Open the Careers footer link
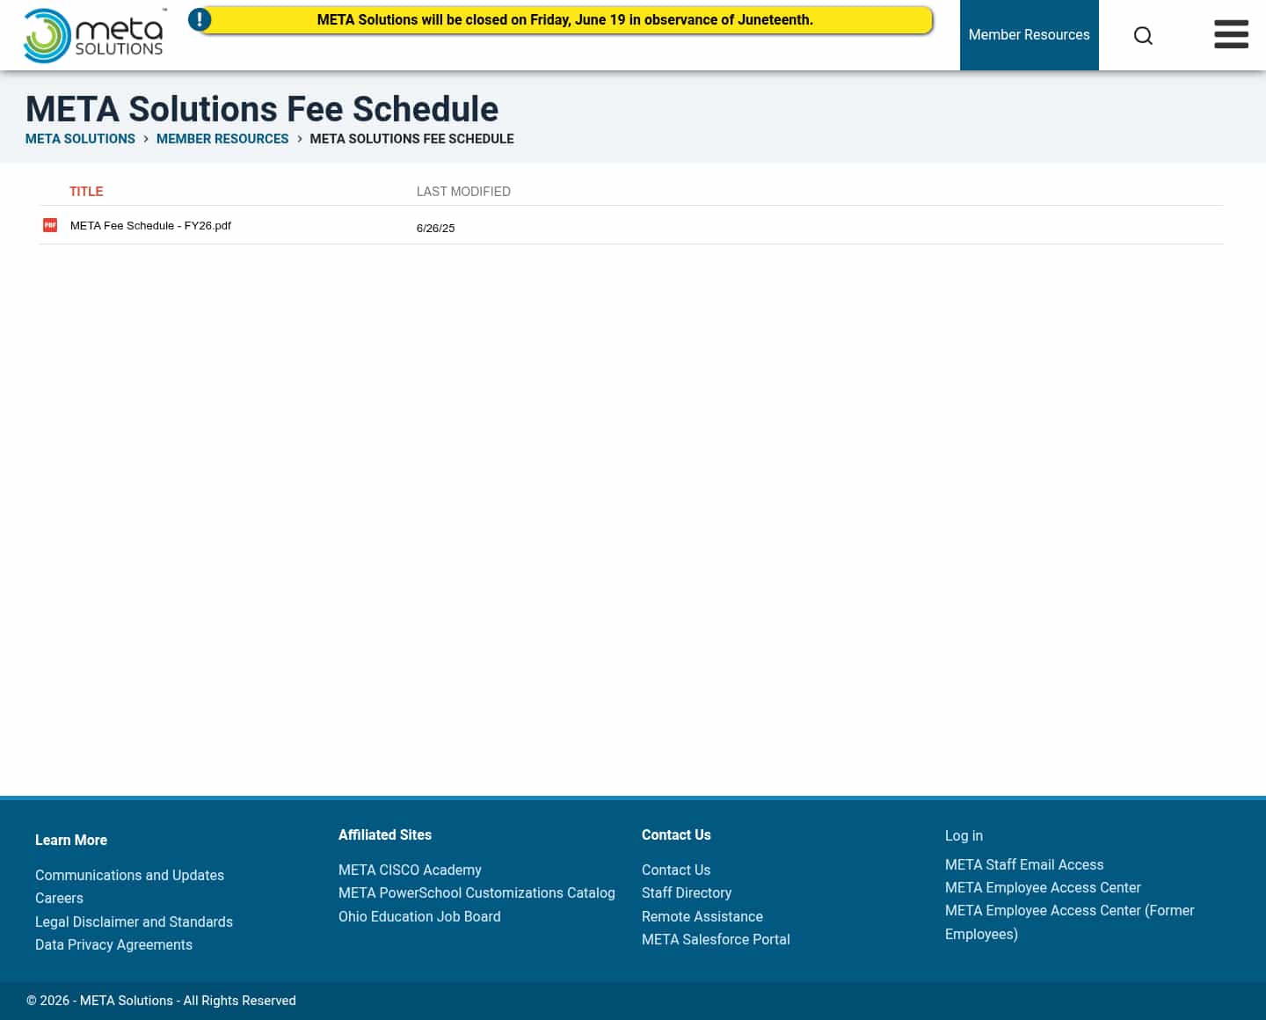The height and width of the screenshot is (1020, 1266). click(x=59, y=899)
